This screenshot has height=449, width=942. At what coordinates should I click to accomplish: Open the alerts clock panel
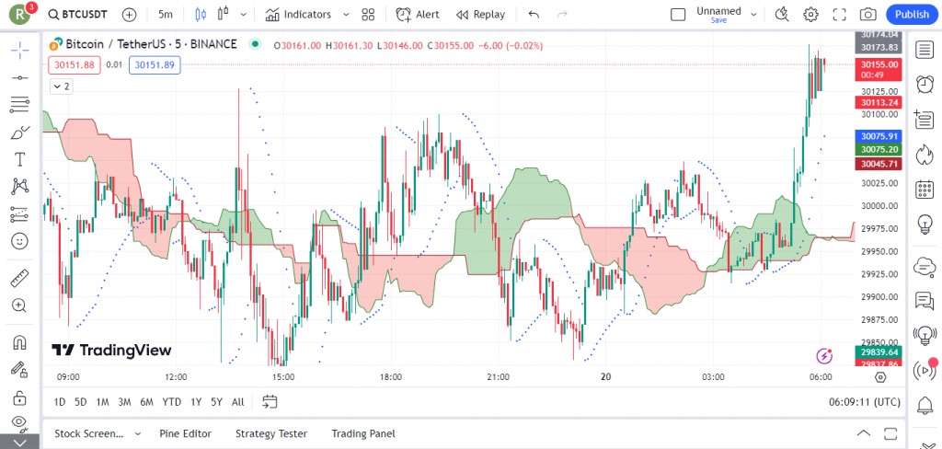pyautogui.click(x=924, y=85)
